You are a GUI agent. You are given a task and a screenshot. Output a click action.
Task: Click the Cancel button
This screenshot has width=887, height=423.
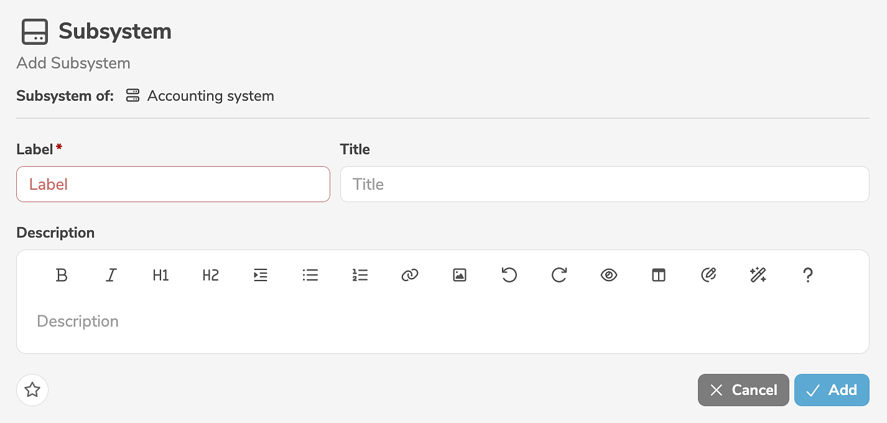[x=743, y=390]
